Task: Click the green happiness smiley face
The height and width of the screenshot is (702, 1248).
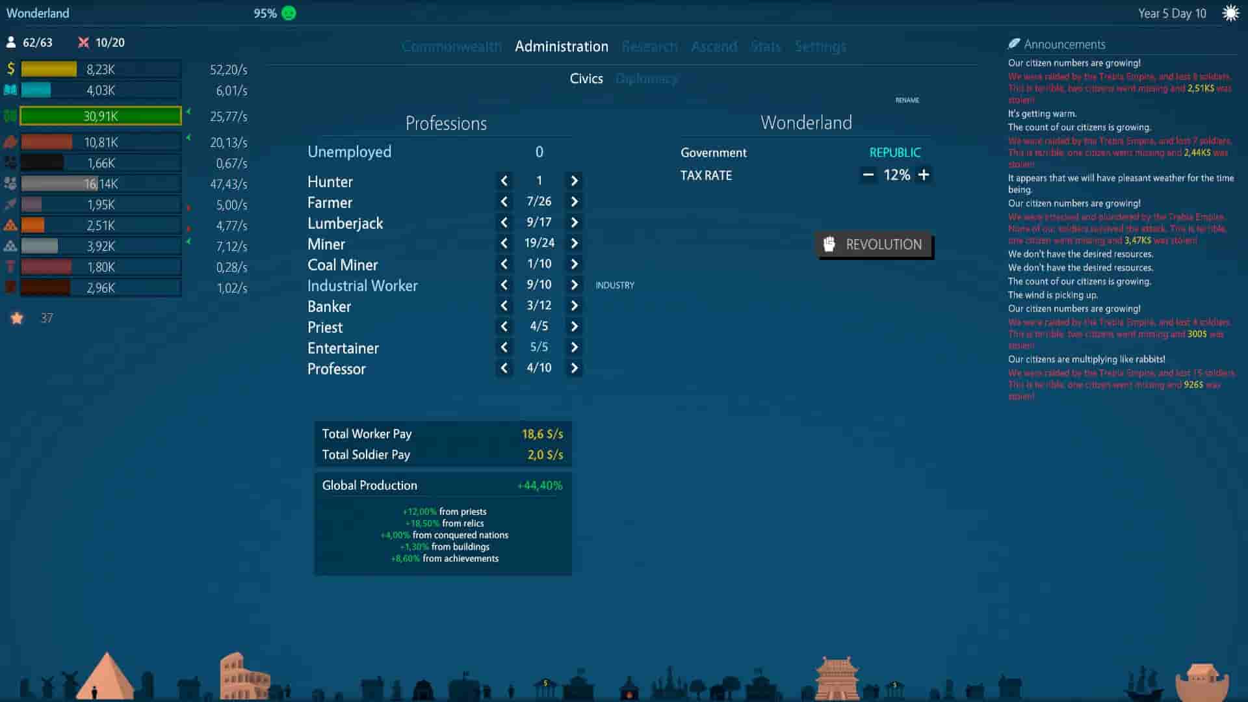Action: pyautogui.click(x=289, y=14)
